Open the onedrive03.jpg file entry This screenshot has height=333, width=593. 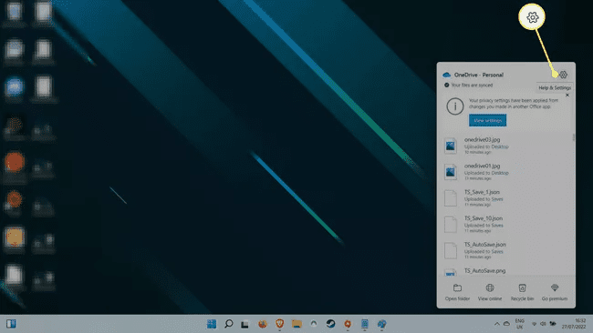[x=505, y=146]
